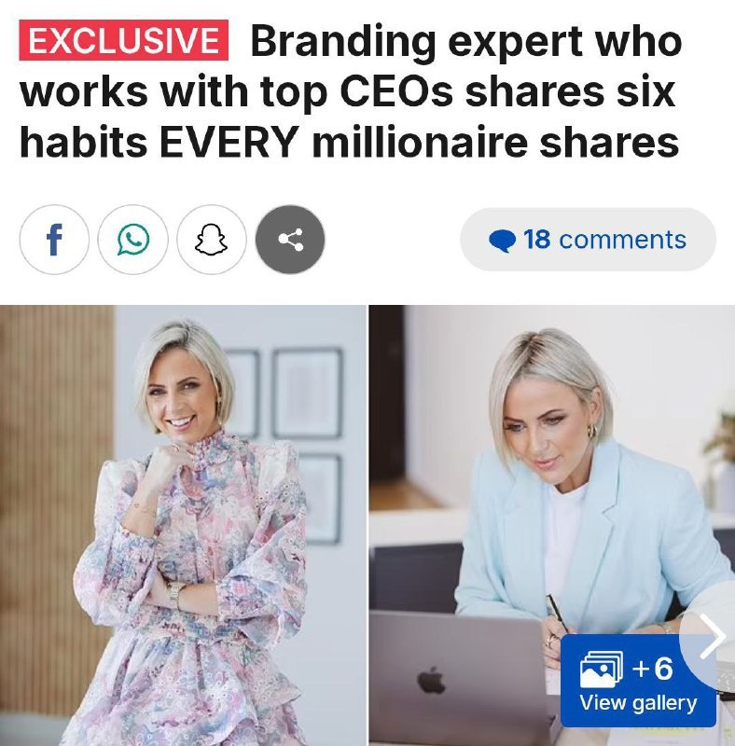Click the stacked photos gallery icon
Viewport: 735px width, 746px height.
tap(602, 670)
